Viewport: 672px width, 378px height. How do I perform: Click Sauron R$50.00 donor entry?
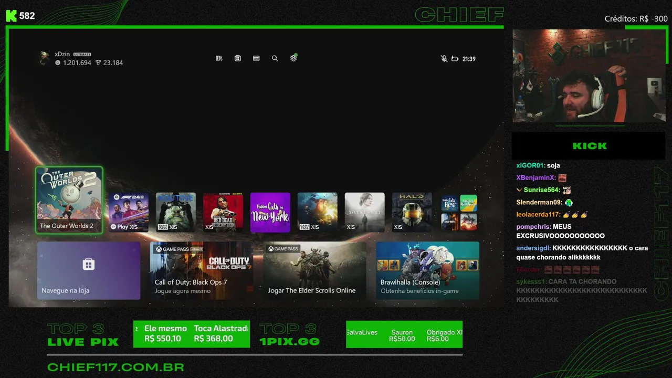click(402, 335)
